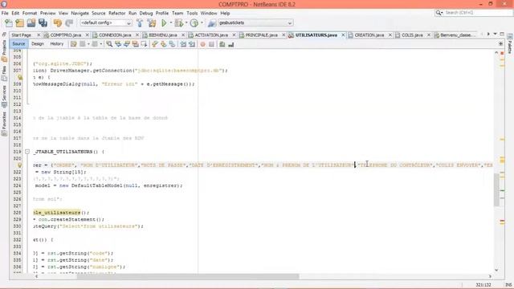This screenshot has width=514, height=289.
Task: Open the Tools menu
Action: click(x=192, y=13)
